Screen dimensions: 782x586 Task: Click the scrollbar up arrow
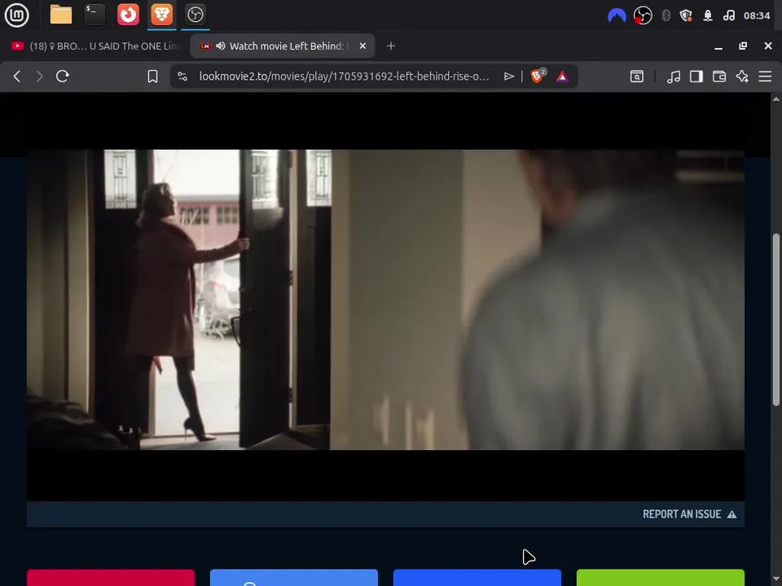pyautogui.click(x=776, y=98)
